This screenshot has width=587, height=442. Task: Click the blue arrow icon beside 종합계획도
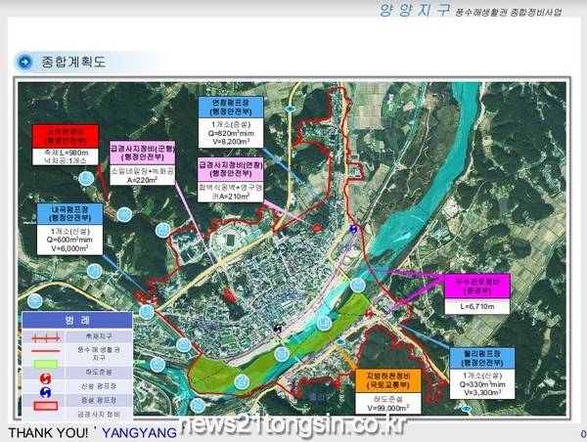coord(25,62)
